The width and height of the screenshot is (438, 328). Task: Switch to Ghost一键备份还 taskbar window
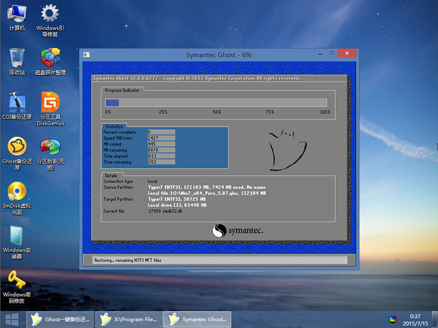(x=60, y=319)
